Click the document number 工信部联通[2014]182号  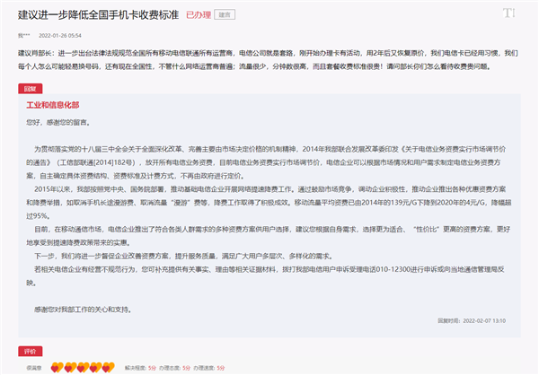tap(96, 162)
